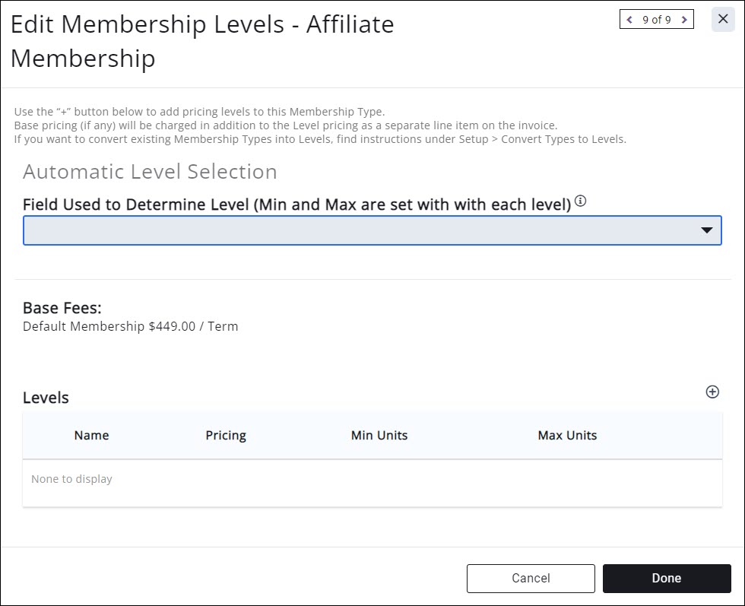
Task: Select the None to display row
Action: [71, 479]
